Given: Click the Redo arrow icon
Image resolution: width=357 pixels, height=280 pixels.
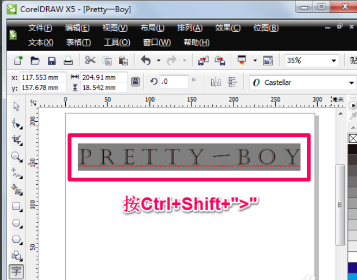Looking at the screenshot, I should pyautogui.click(x=172, y=61).
